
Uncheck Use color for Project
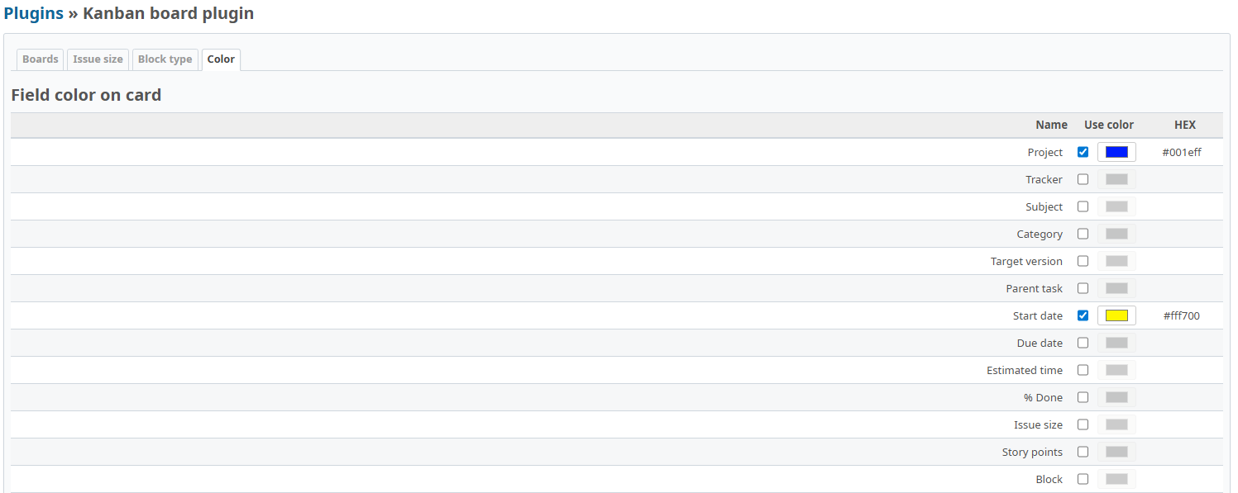[x=1083, y=152]
